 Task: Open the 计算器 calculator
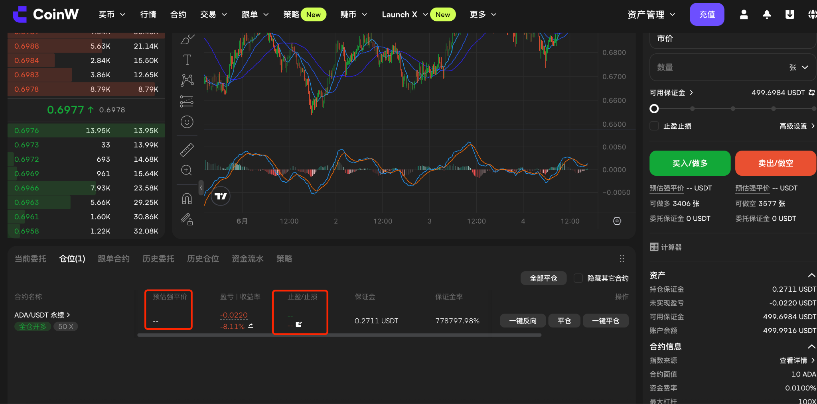[x=666, y=247]
